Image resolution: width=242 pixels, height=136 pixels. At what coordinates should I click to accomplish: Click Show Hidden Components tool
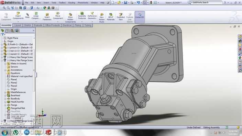click(x=70, y=18)
